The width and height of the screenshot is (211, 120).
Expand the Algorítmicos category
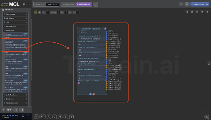(16, 14)
